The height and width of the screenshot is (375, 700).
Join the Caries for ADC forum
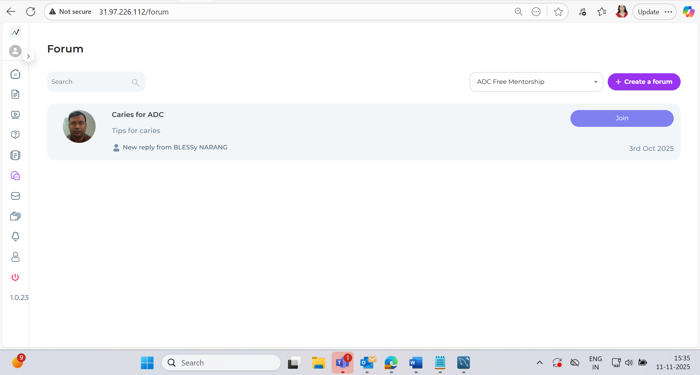[622, 118]
